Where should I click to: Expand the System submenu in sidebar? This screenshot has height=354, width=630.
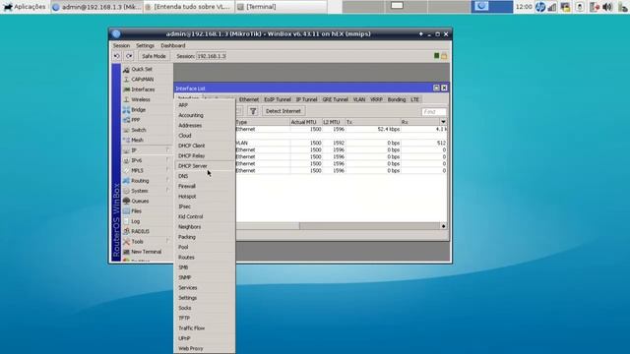[x=168, y=191]
